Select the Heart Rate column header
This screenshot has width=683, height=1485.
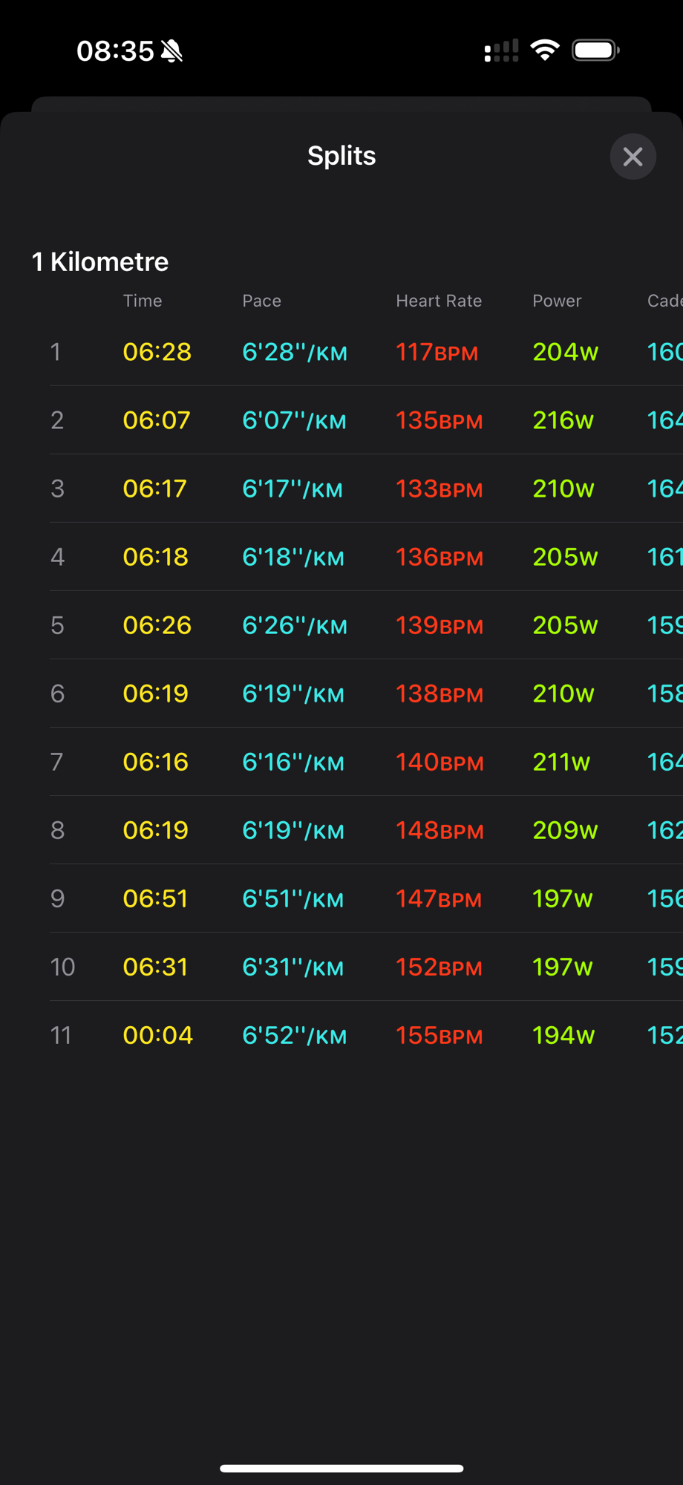[439, 301]
